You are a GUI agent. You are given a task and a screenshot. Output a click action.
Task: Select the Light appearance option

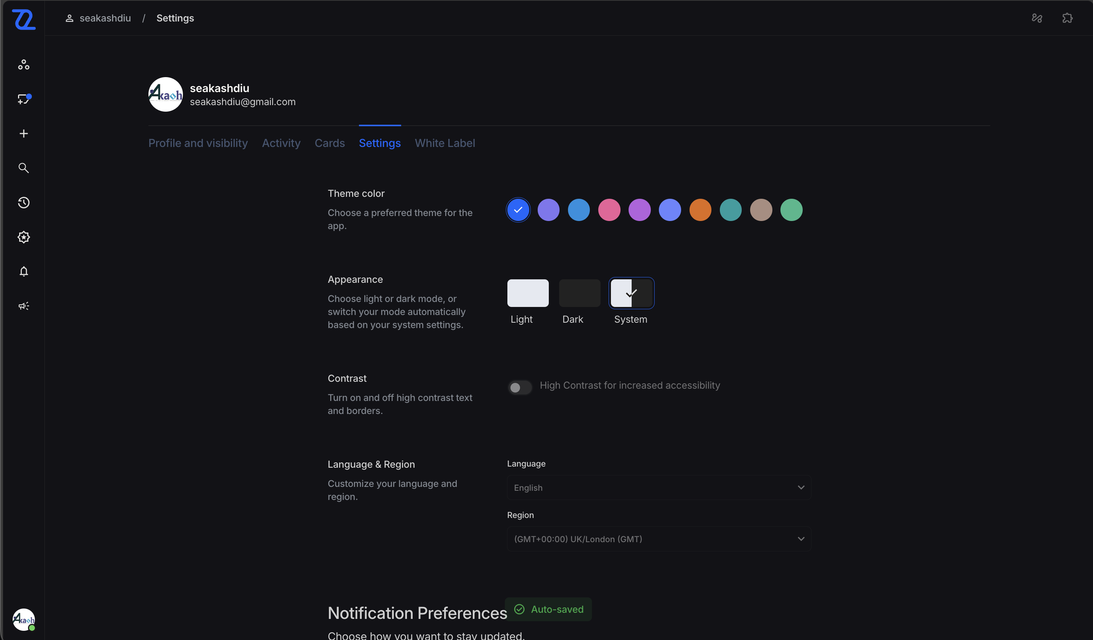click(527, 293)
